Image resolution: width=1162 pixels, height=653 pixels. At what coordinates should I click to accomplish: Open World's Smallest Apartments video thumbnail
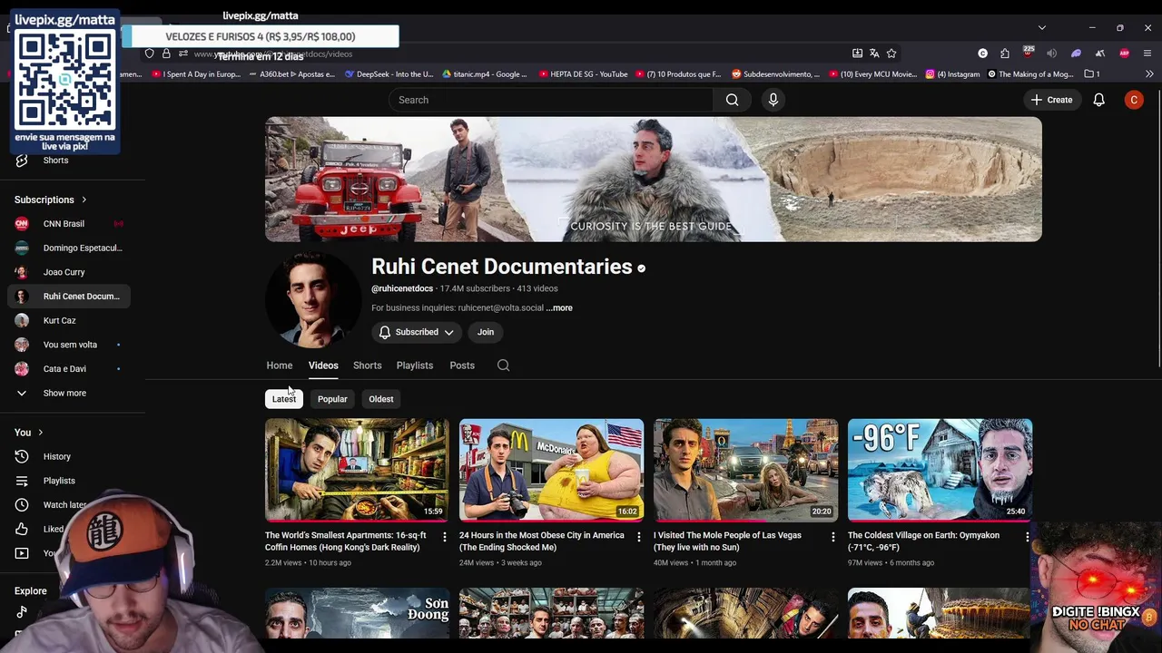357,470
